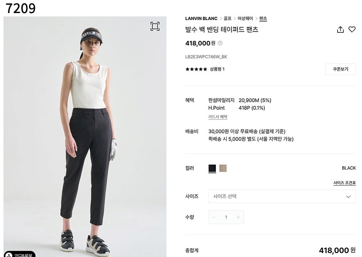Screen dimensions: 362x257
Task: Expand size list via chevron arrow
Action: tap(348, 196)
